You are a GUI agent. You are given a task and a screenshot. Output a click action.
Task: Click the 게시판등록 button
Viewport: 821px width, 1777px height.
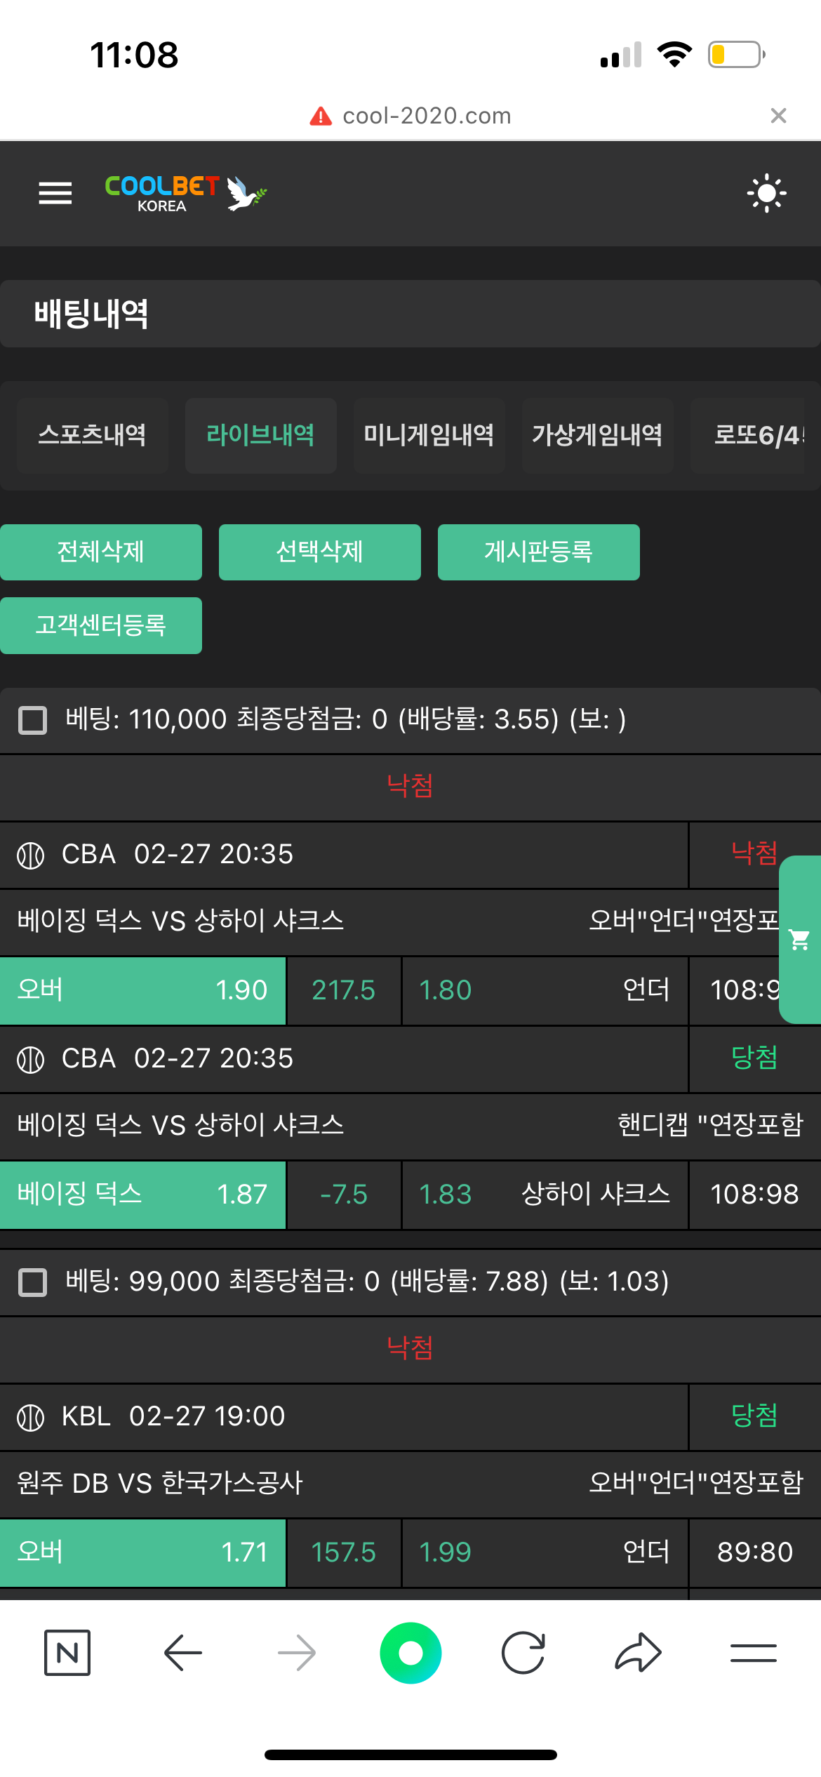[x=538, y=552]
